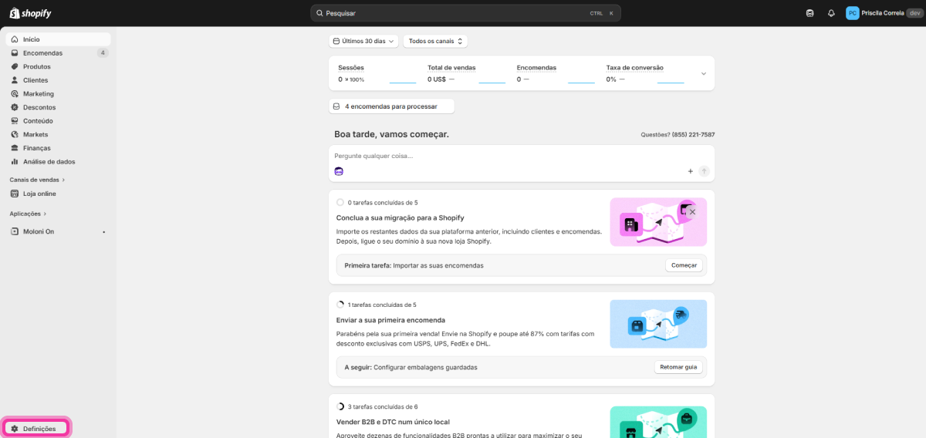Toggle the Vender B2B progress circle
926x438 pixels.
(340, 406)
